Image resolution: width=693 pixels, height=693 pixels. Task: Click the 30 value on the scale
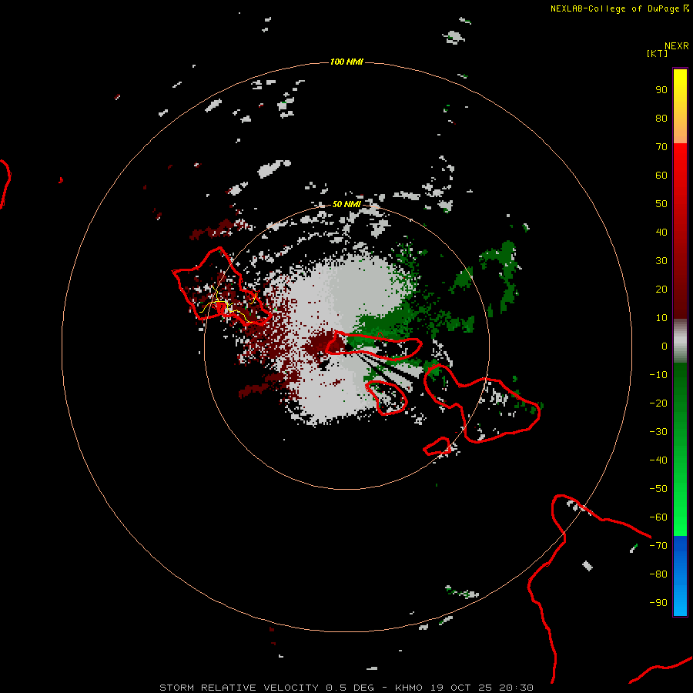tap(661, 261)
